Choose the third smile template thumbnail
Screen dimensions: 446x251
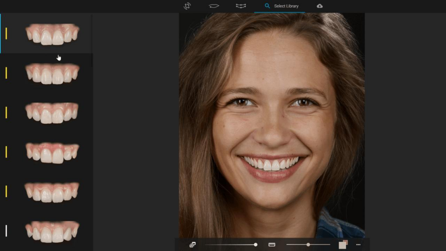[x=52, y=113]
